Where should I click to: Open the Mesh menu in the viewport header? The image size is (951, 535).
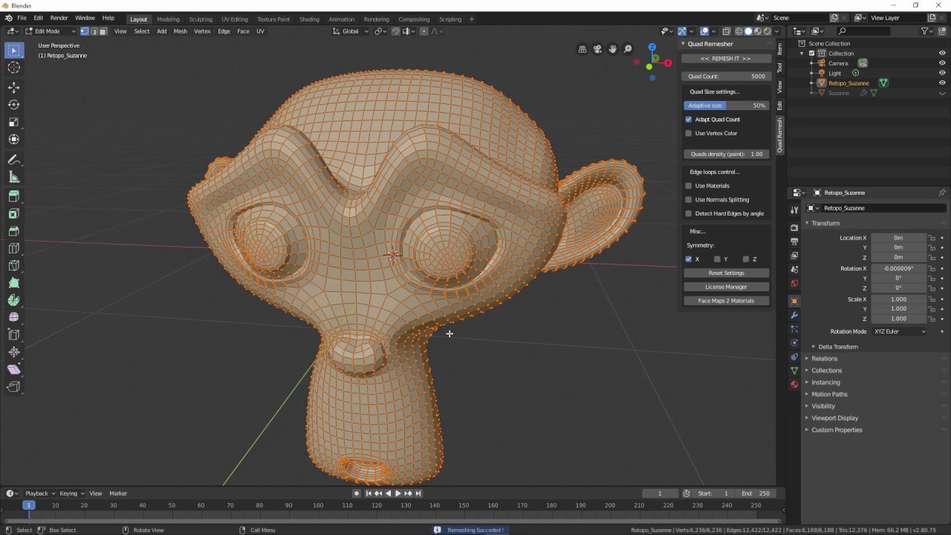181,31
